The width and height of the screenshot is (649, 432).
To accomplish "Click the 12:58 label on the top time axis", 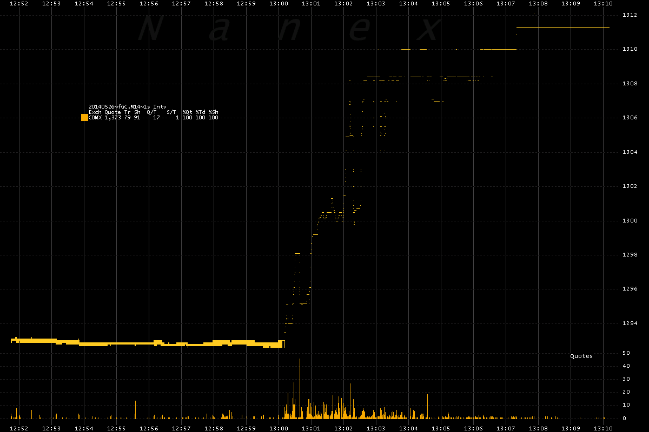I will coord(214,4).
